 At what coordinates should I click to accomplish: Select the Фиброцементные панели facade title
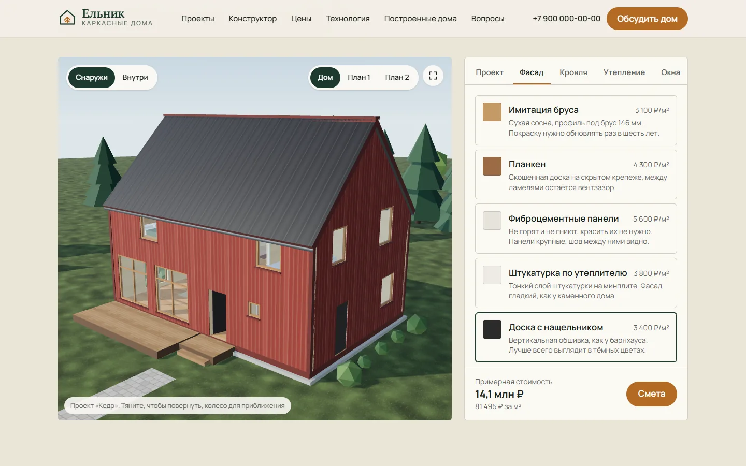click(564, 219)
